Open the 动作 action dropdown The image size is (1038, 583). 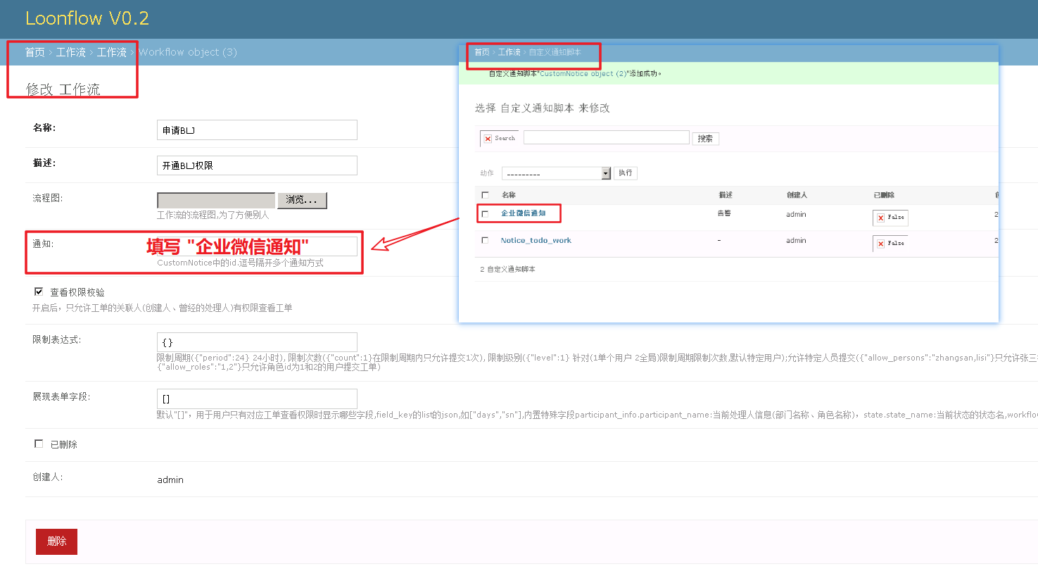pos(555,173)
